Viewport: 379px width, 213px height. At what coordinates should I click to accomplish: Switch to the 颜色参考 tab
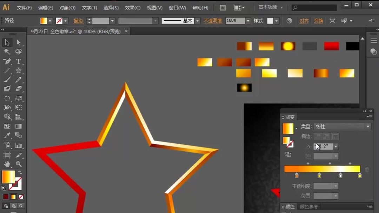click(x=308, y=207)
